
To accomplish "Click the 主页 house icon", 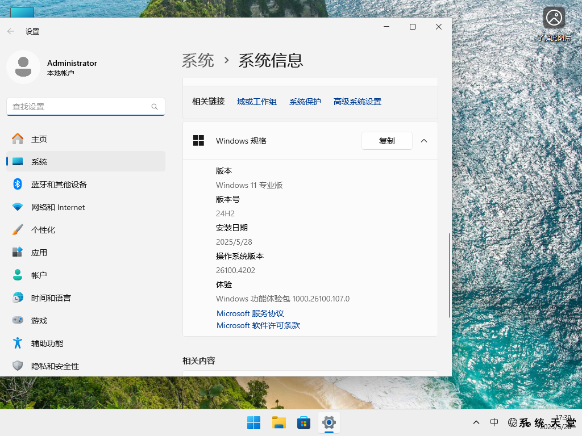I will click(18, 139).
